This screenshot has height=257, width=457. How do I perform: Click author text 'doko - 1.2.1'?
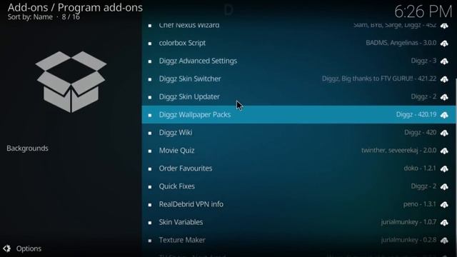(x=420, y=168)
